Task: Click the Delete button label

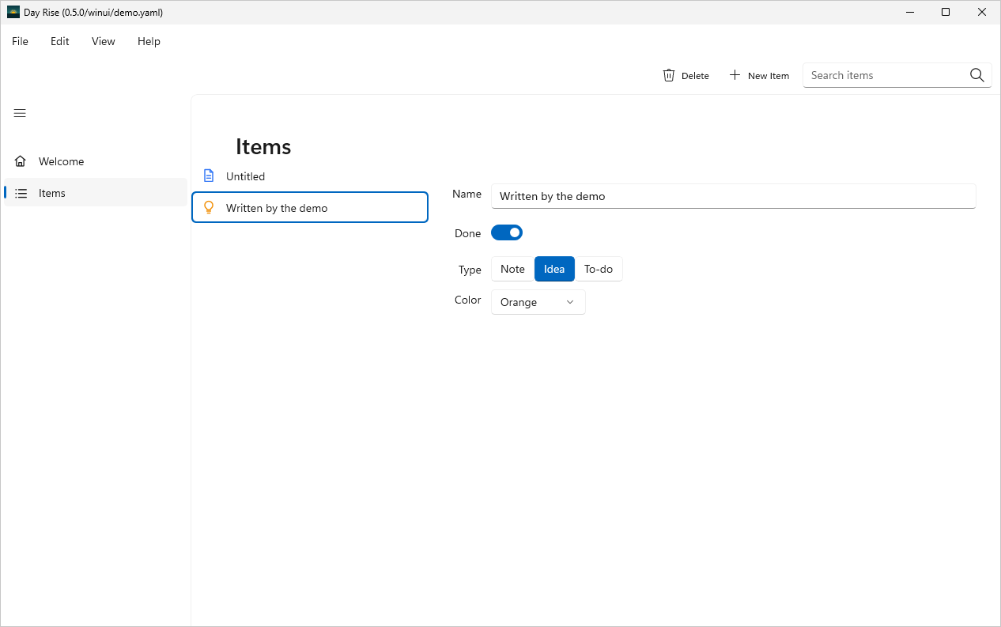Action: tap(695, 76)
